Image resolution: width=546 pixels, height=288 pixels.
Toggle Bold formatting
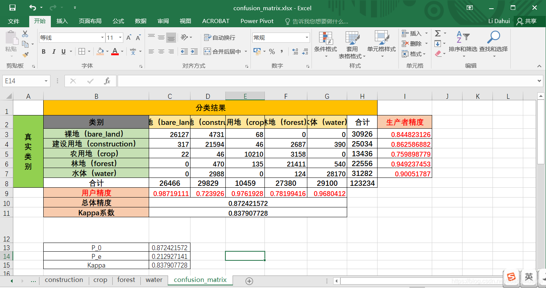[44, 51]
